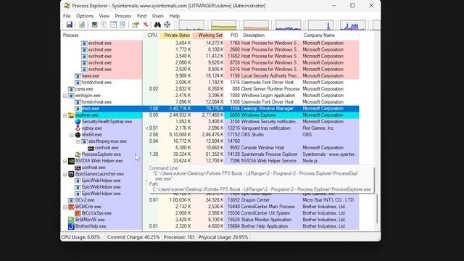The width and height of the screenshot is (464, 261).
Task: Click the Save toolbar icon
Action: [70, 25]
